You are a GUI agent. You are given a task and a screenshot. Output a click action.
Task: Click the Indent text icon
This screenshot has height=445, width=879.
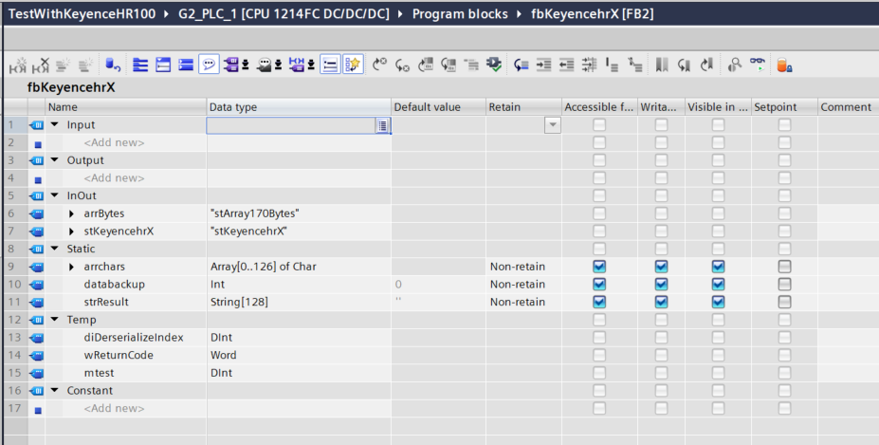pyautogui.click(x=543, y=65)
